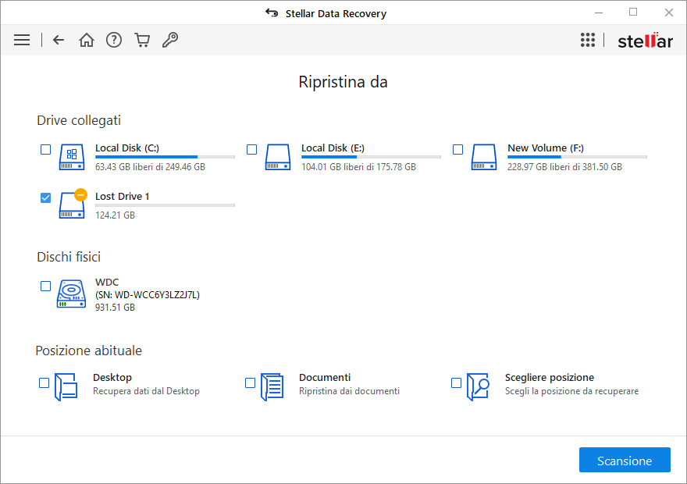Uncheck the Lost Drive 1 checkbox
Screen dimensions: 687x484
tap(45, 198)
